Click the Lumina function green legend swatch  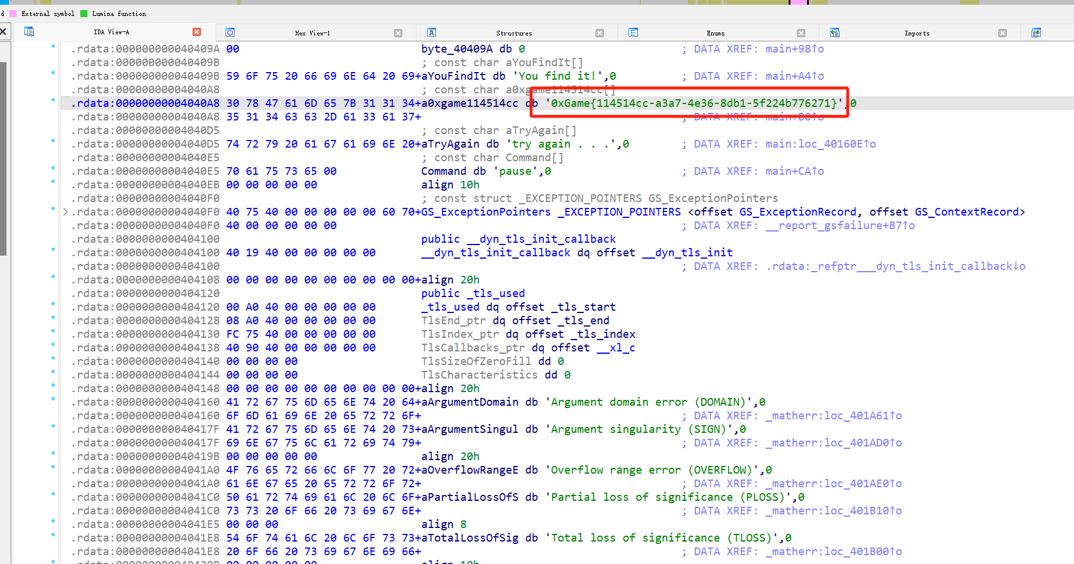coord(84,14)
